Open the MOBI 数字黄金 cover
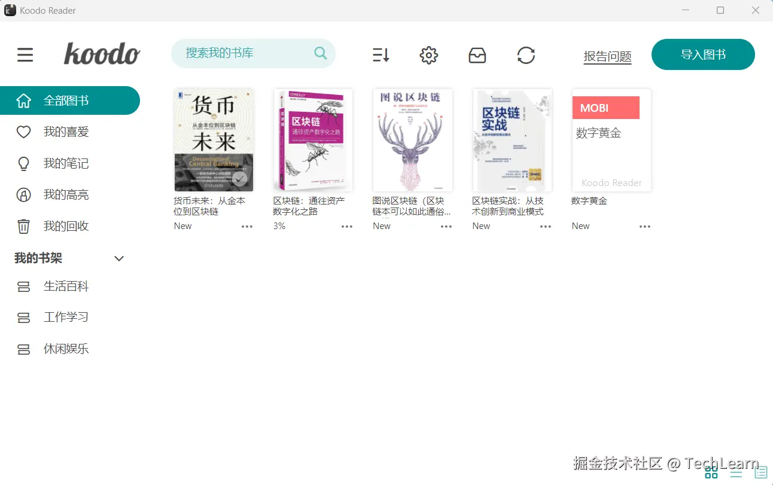 [611, 140]
